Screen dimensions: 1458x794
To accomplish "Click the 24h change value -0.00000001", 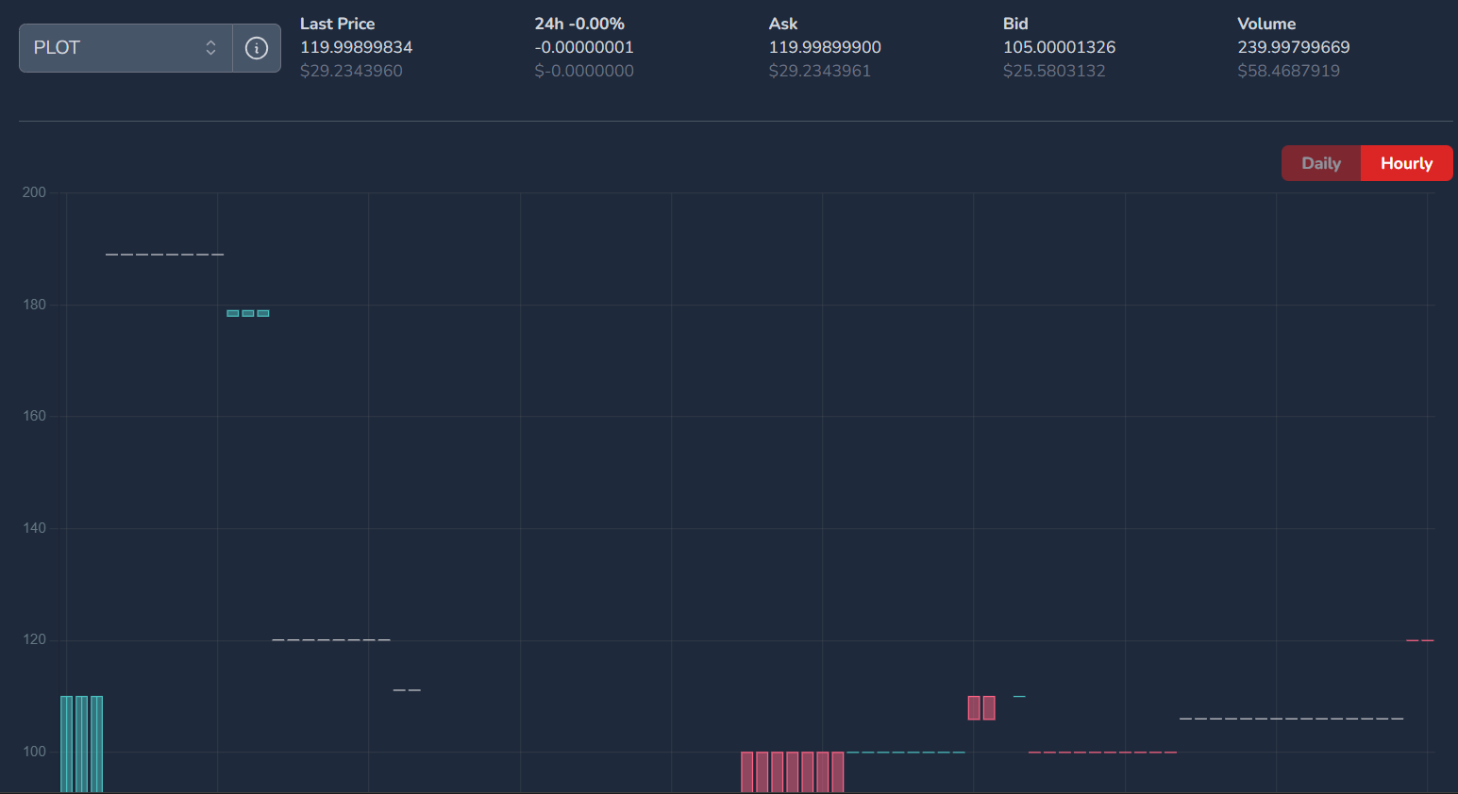I will [x=584, y=47].
